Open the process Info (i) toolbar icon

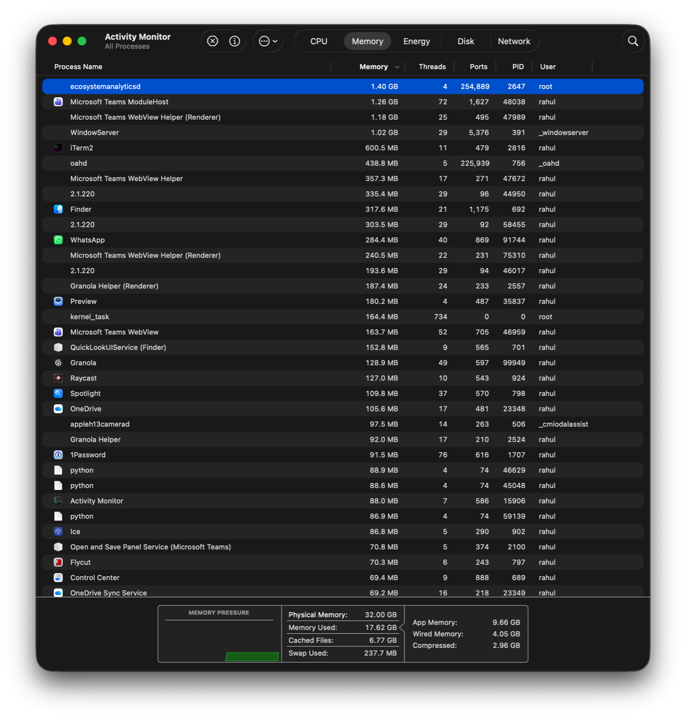[x=234, y=41]
